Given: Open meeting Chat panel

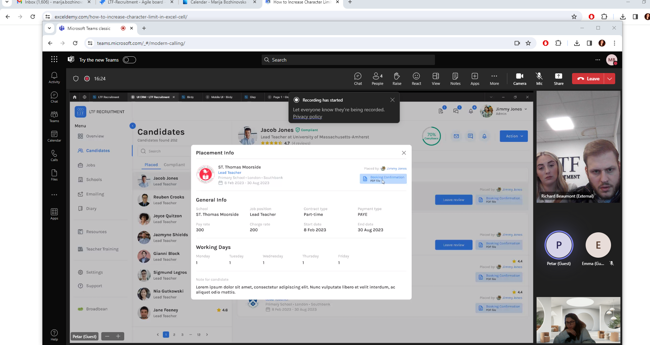Looking at the screenshot, I should click(x=358, y=79).
